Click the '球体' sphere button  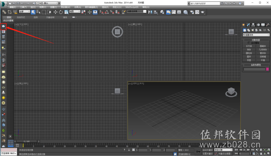[x=249, y=50]
